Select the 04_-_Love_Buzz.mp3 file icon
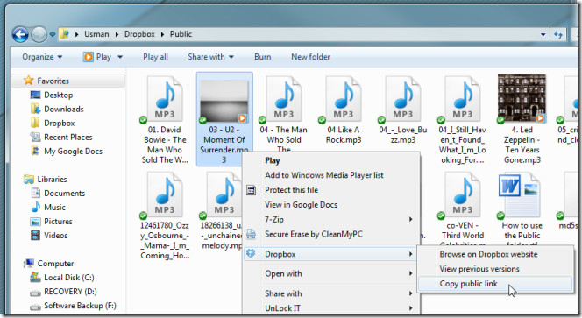Image resolution: width=582 pixels, height=318 pixels. tap(402, 99)
